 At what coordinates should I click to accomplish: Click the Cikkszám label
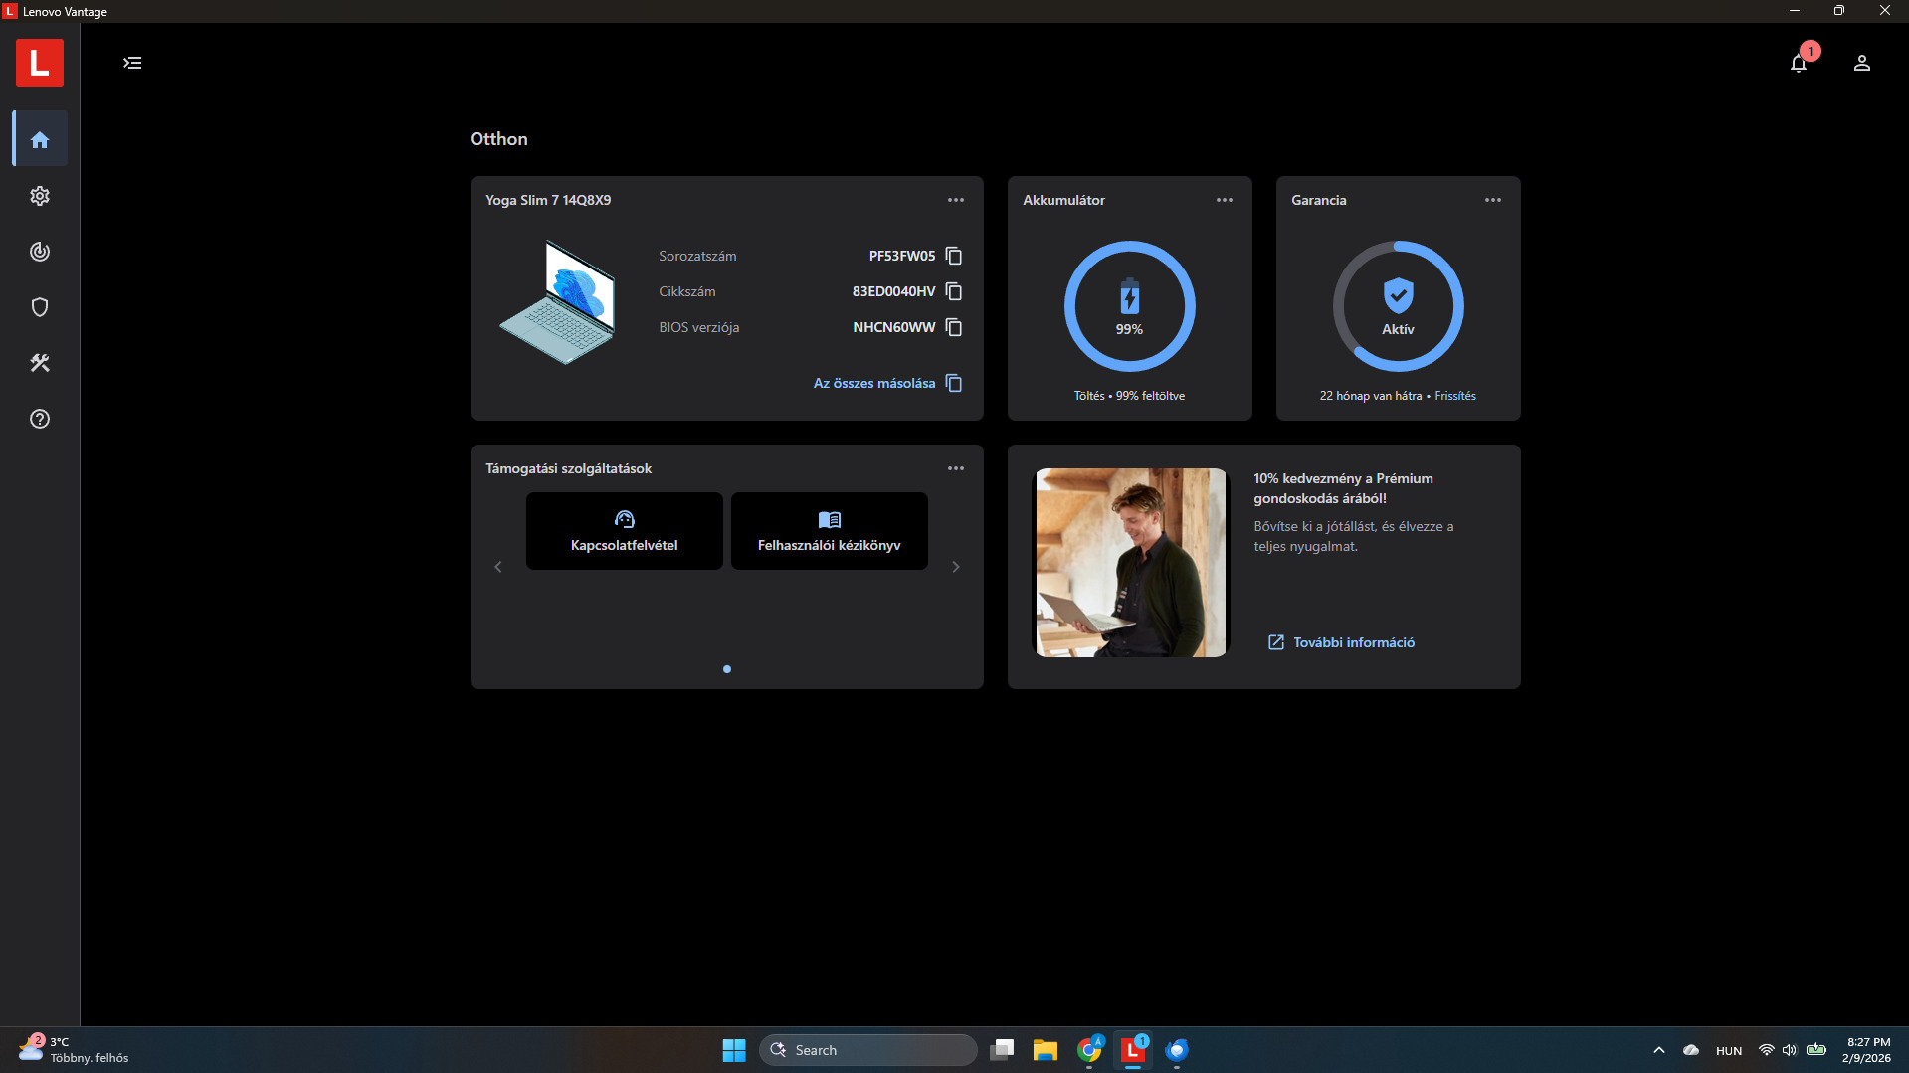(686, 291)
